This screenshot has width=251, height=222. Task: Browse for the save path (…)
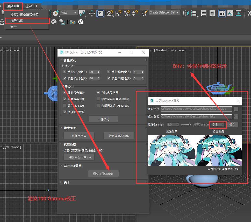pos(236,117)
